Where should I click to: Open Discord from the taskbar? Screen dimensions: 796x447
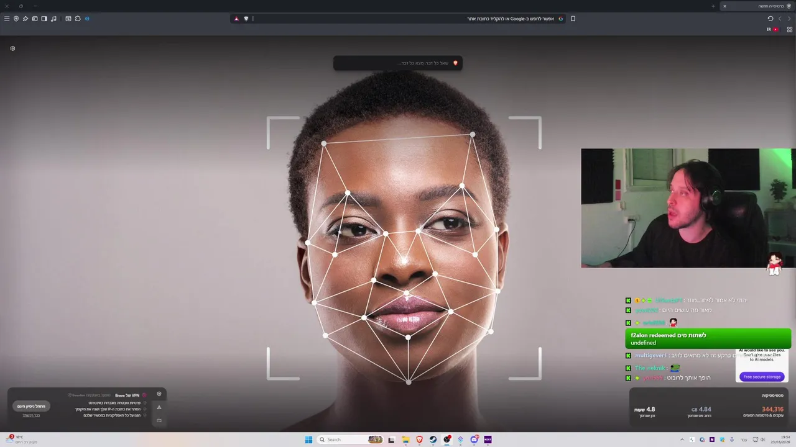coord(474,440)
